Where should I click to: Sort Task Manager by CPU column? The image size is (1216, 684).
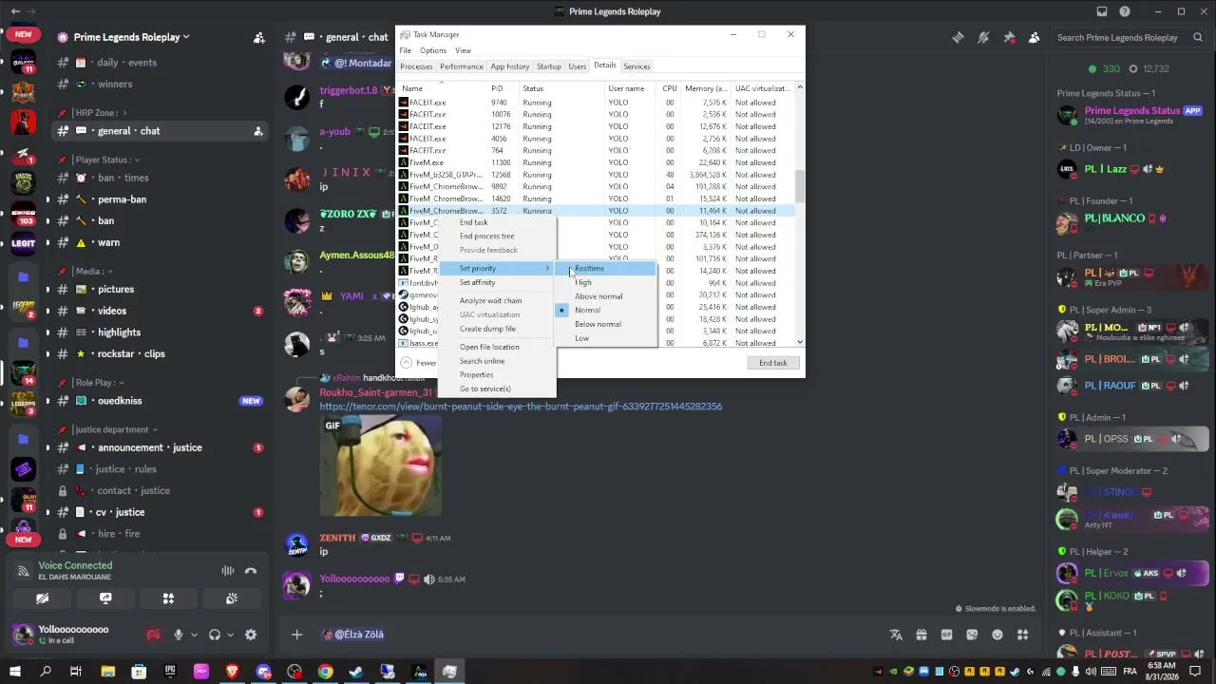(670, 88)
